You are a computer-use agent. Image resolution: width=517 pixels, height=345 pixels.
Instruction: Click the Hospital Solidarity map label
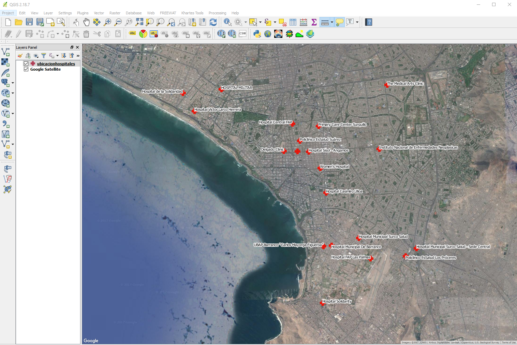coord(337,301)
